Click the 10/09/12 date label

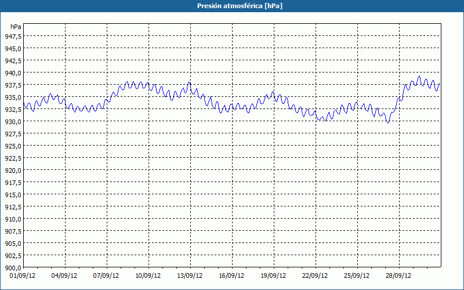click(148, 276)
